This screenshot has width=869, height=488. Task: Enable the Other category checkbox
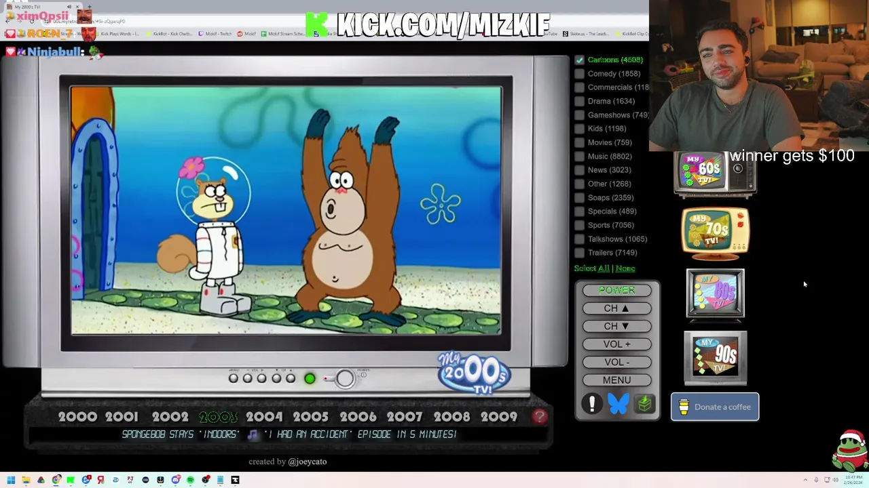tap(579, 184)
